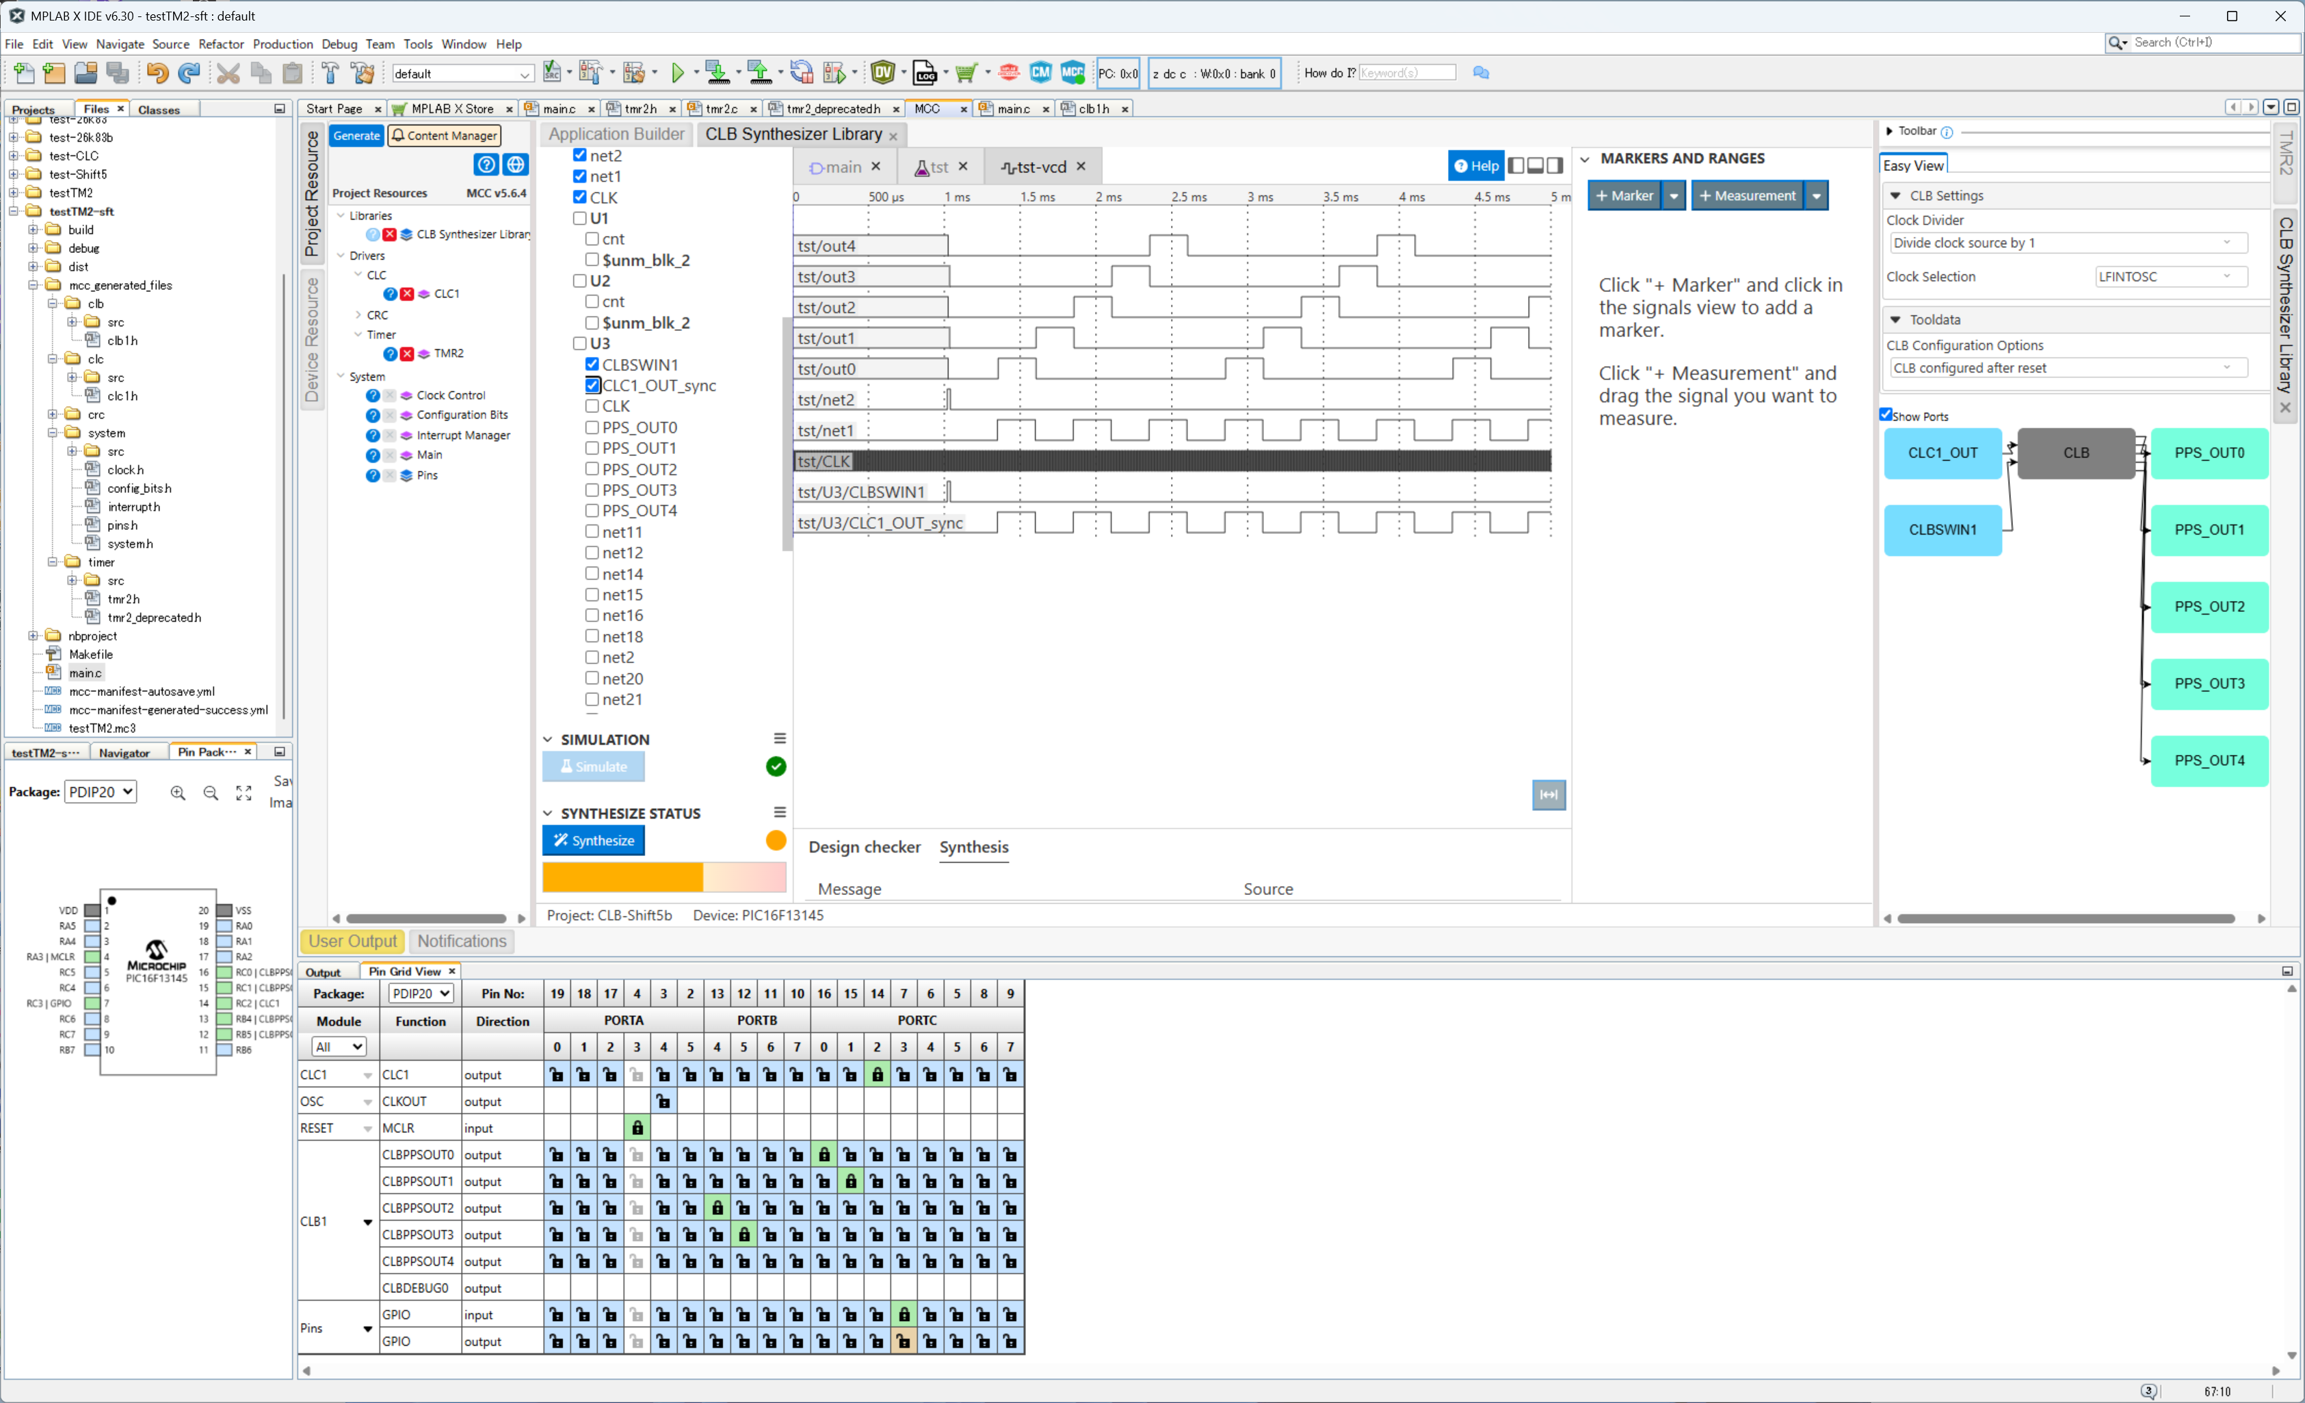2305x1403 pixels.
Task: Click the New File toolbar icon
Action: 23,73
